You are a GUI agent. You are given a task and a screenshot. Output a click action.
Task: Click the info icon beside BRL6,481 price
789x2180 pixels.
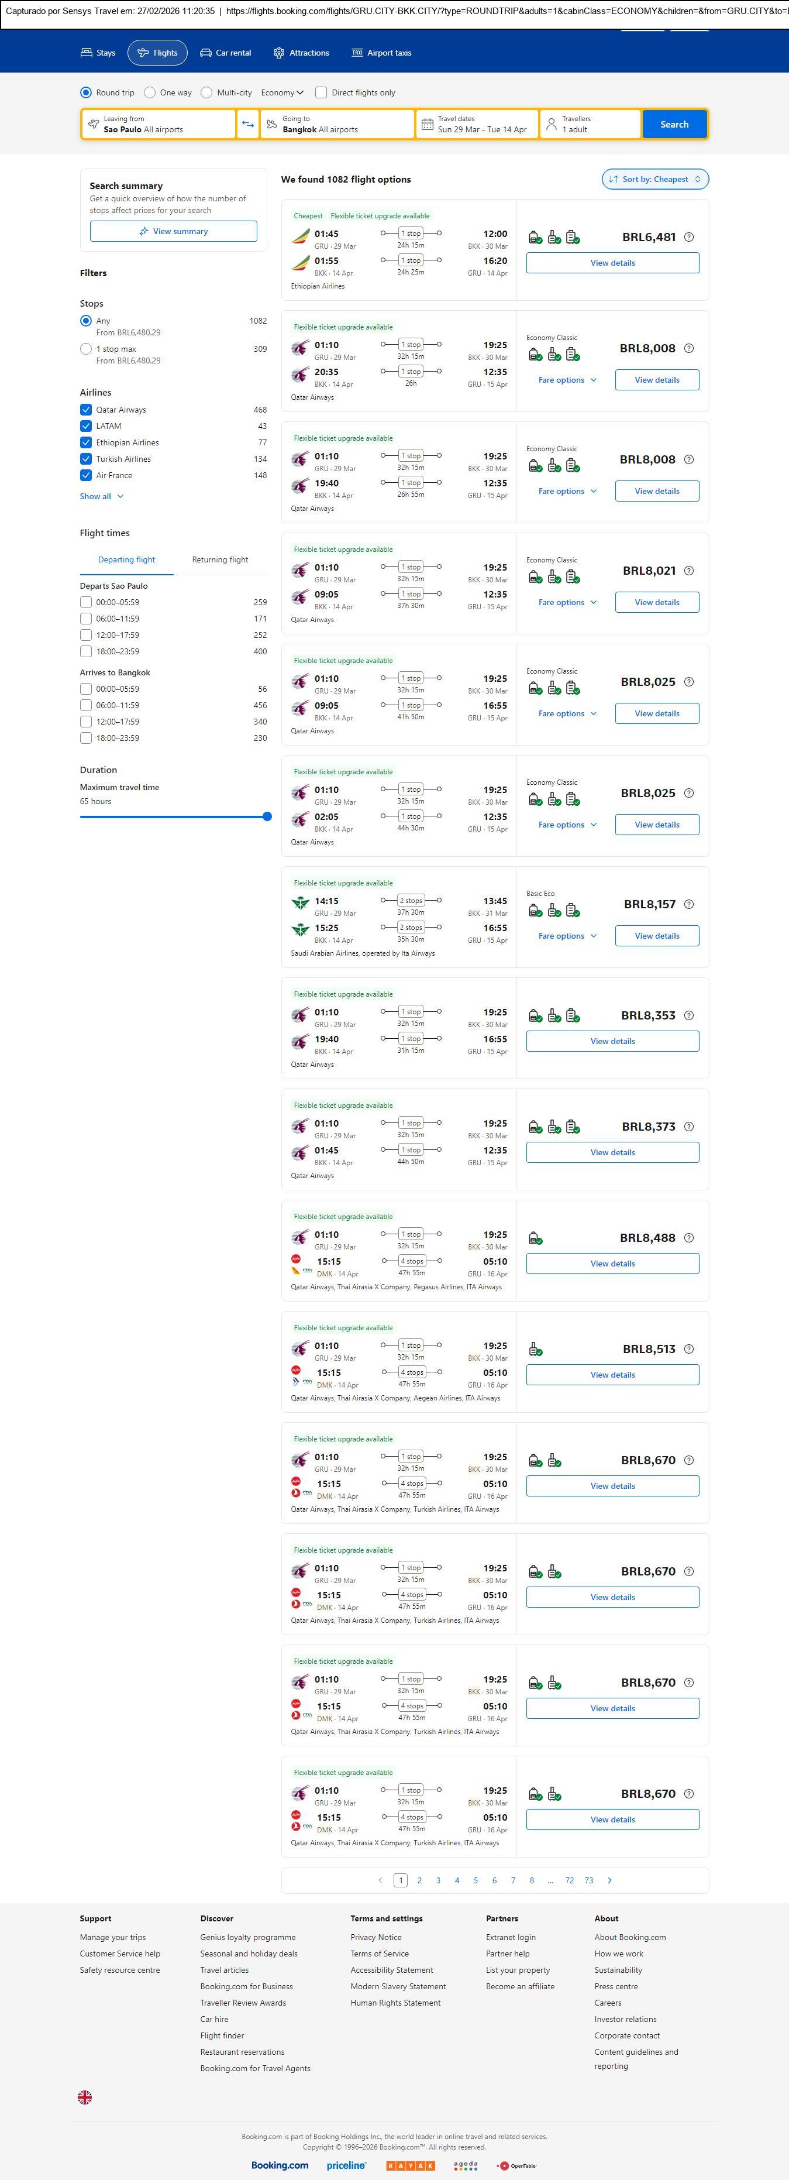(688, 237)
